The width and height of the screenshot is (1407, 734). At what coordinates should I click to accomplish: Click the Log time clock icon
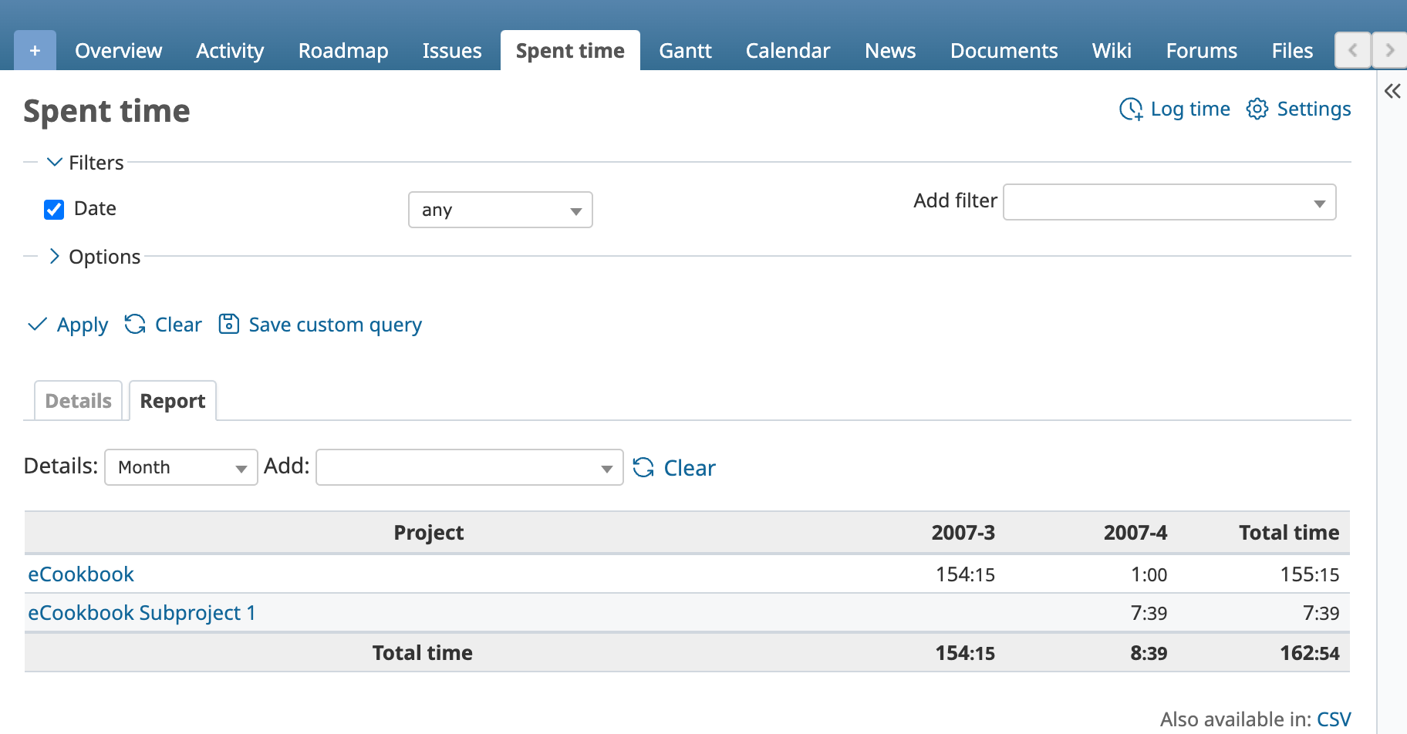pos(1131,109)
